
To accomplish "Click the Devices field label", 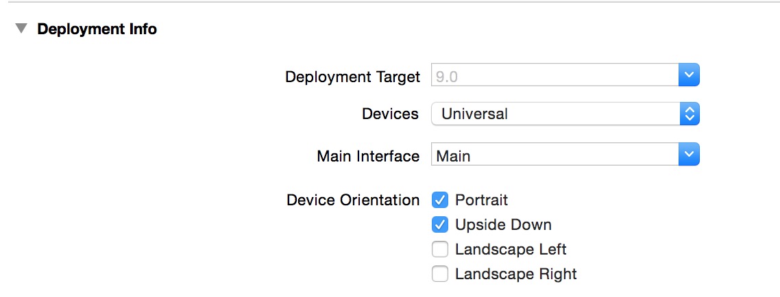I will (x=390, y=114).
